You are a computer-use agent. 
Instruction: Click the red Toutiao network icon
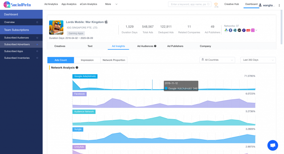pos(248,30)
